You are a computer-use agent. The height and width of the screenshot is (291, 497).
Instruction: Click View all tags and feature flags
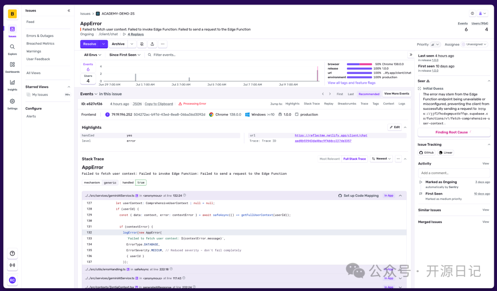click(x=352, y=83)
